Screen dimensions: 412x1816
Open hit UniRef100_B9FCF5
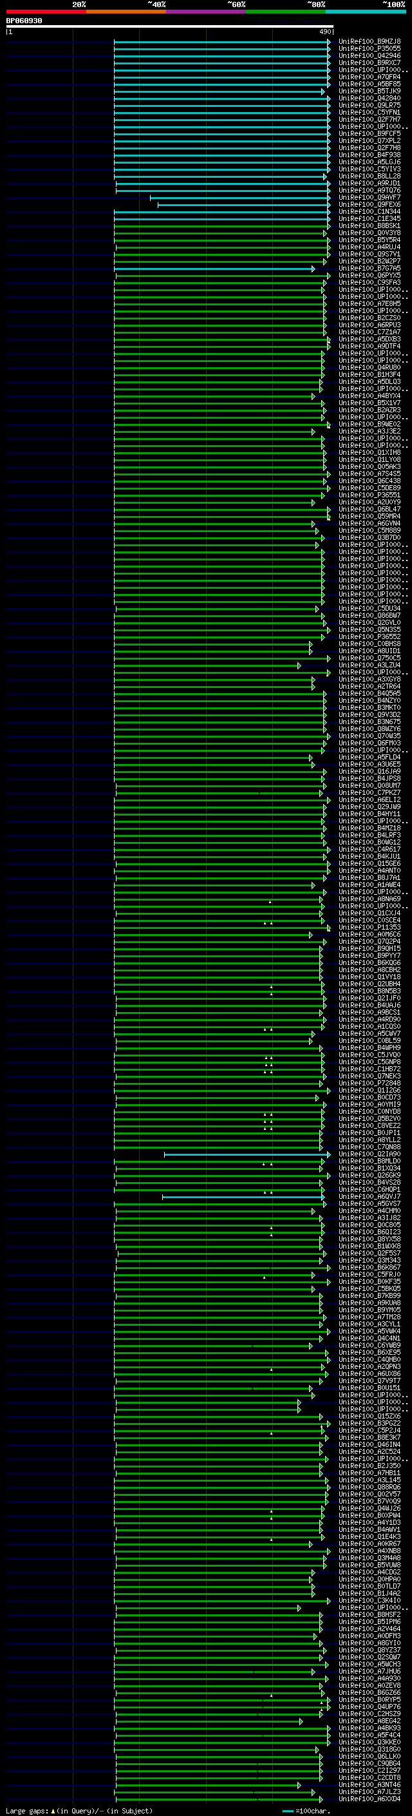click(x=370, y=133)
